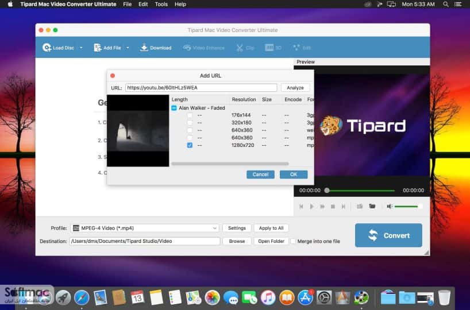Open the Add File dropdown arrow
470x310 pixels.
pos(128,48)
